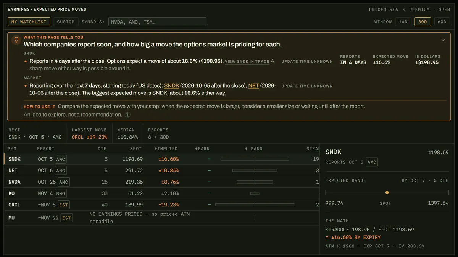Collapse the 'What this page tells you' panel
This screenshot has height=257, width=458.
(x=443, y=40)
